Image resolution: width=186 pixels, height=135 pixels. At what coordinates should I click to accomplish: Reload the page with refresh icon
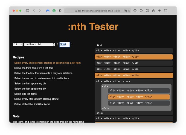point(129,11)
